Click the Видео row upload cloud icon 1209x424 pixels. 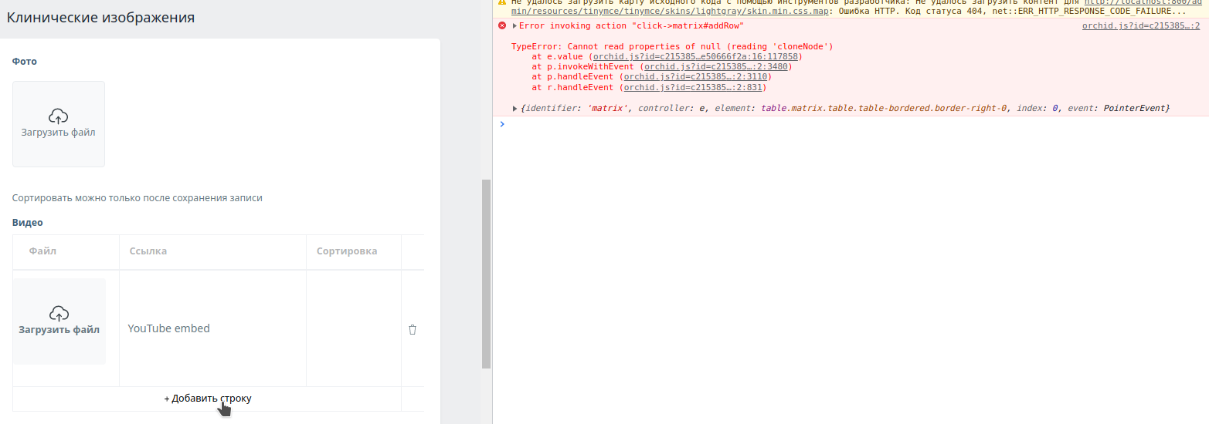(59, 314)
